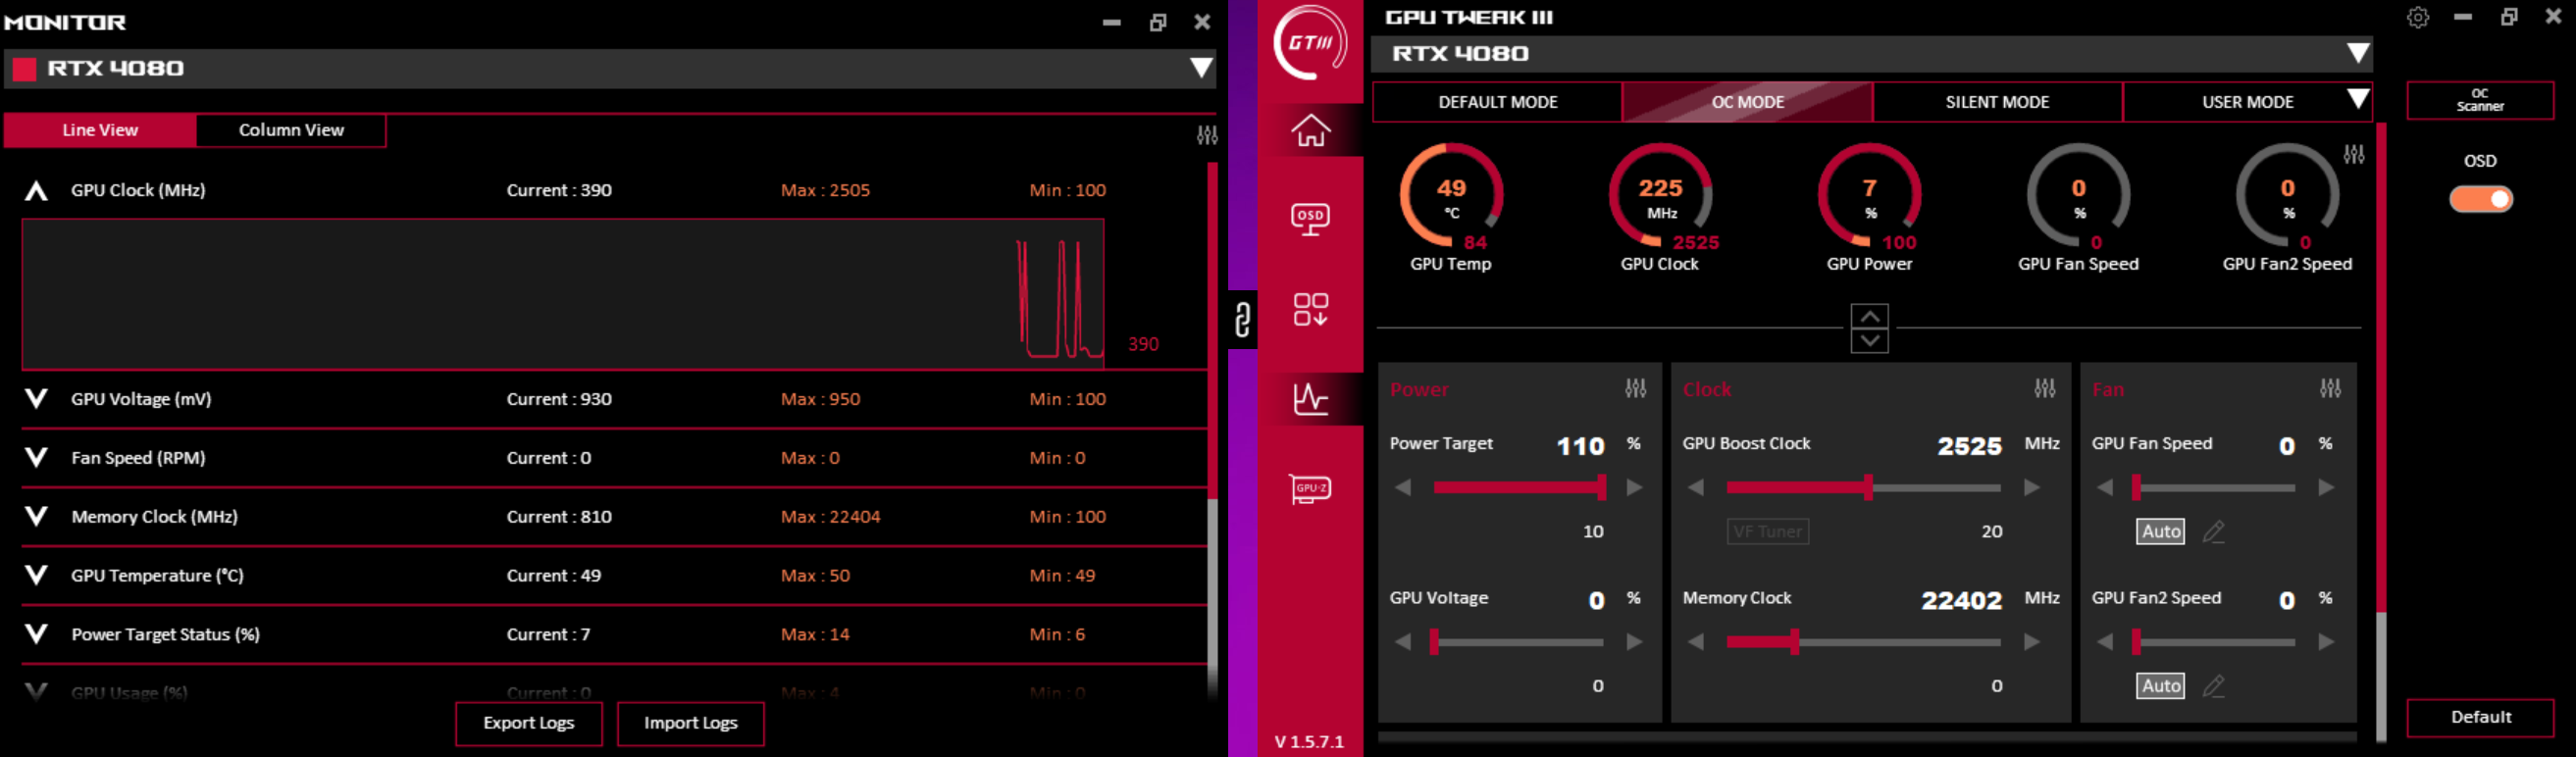This screenshot has width=2576, height=757.
Task: Click Import Logs button
Action: [690, 723]
